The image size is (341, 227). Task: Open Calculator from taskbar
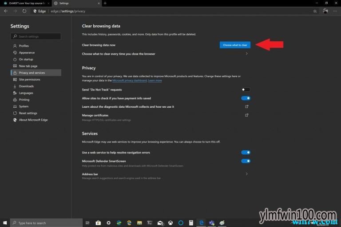point(191,223)
